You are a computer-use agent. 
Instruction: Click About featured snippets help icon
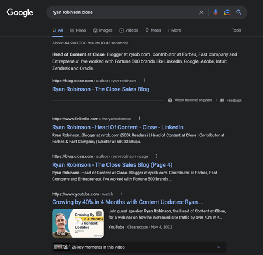170,101
